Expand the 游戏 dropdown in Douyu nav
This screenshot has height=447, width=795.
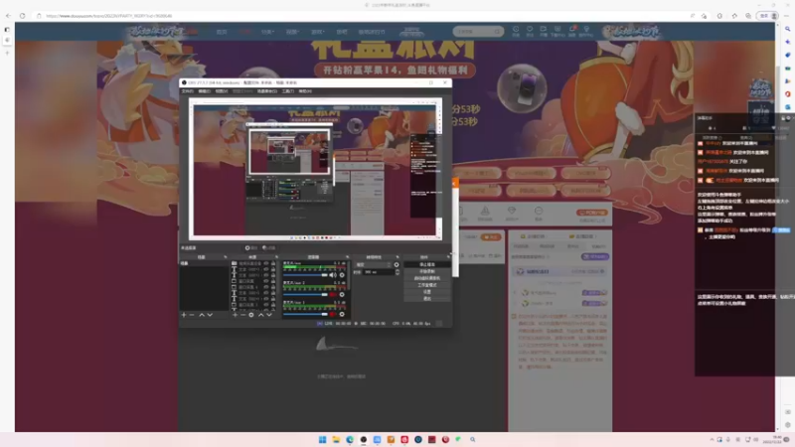click(317, 32)
